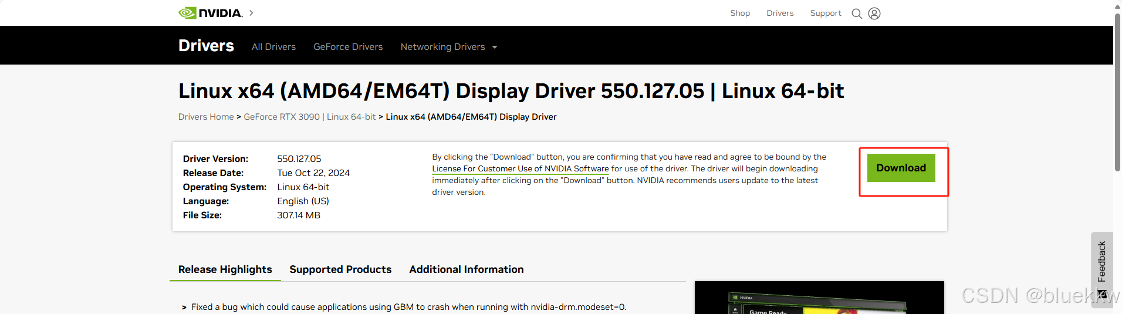Switch to Additional Information tab
This screenshot has width=1122, height=314.
tap(467, 269)
